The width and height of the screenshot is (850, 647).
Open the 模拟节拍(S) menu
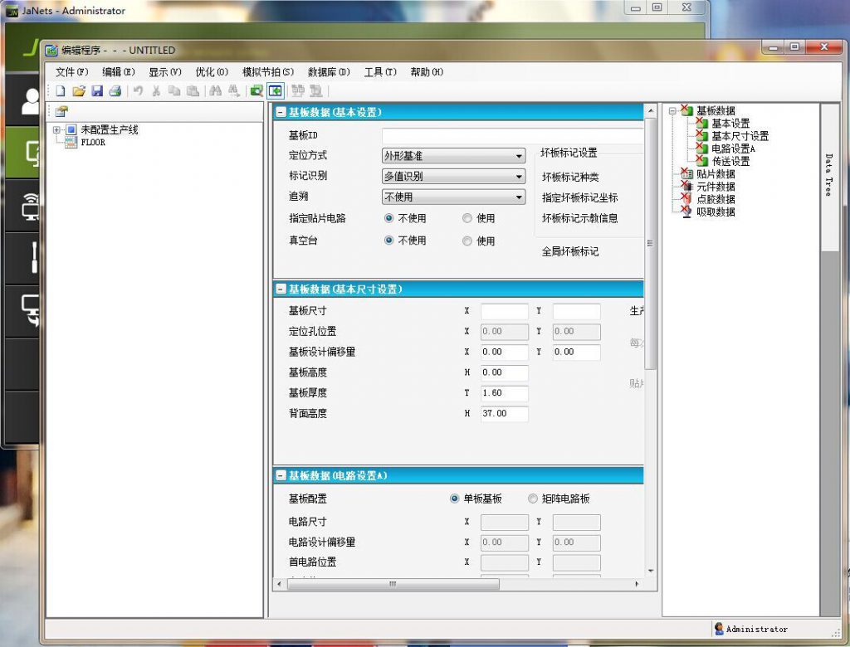click(x=268, y=72)
